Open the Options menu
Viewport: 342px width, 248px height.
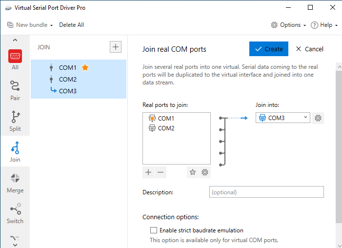point(288,25)
